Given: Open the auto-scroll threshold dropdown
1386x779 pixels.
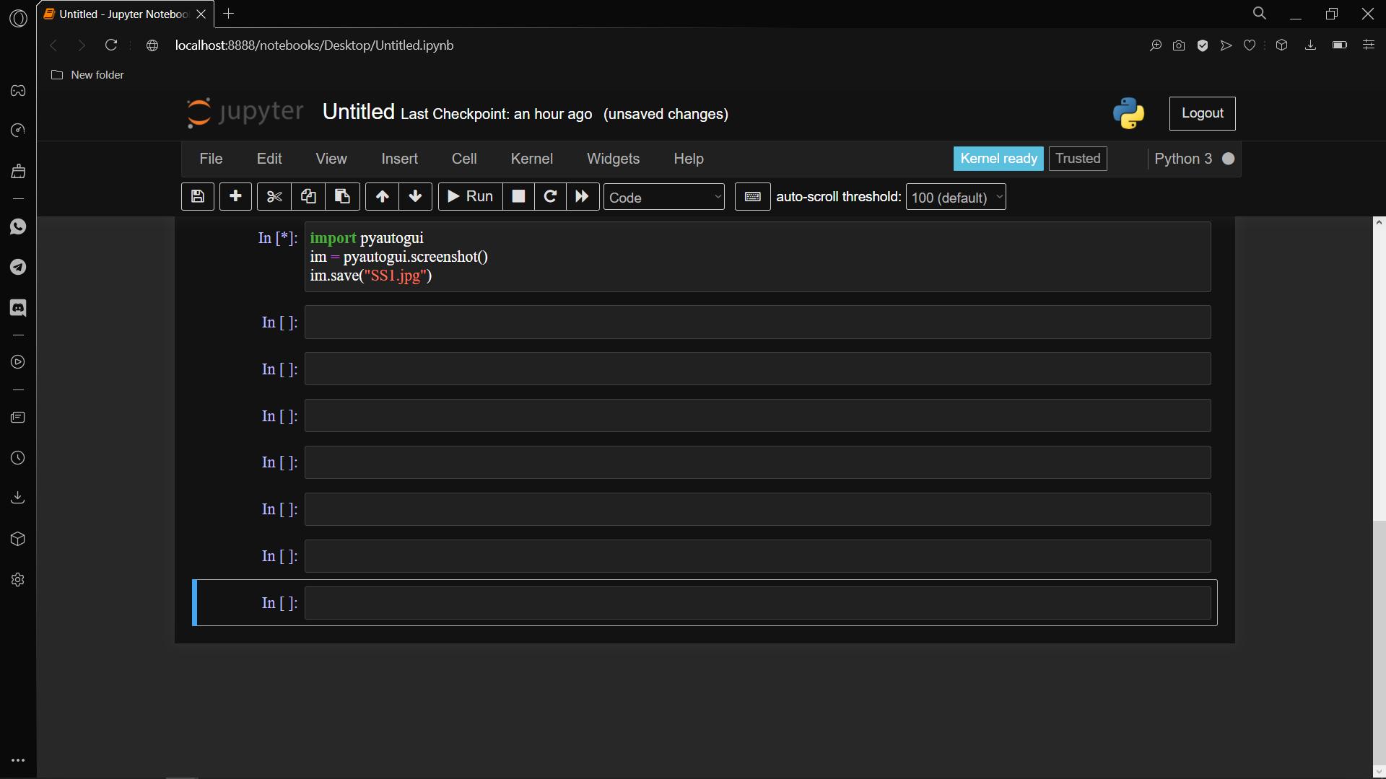Looking at the screenshot, I should pyautogui.click(x=955, y=197).
